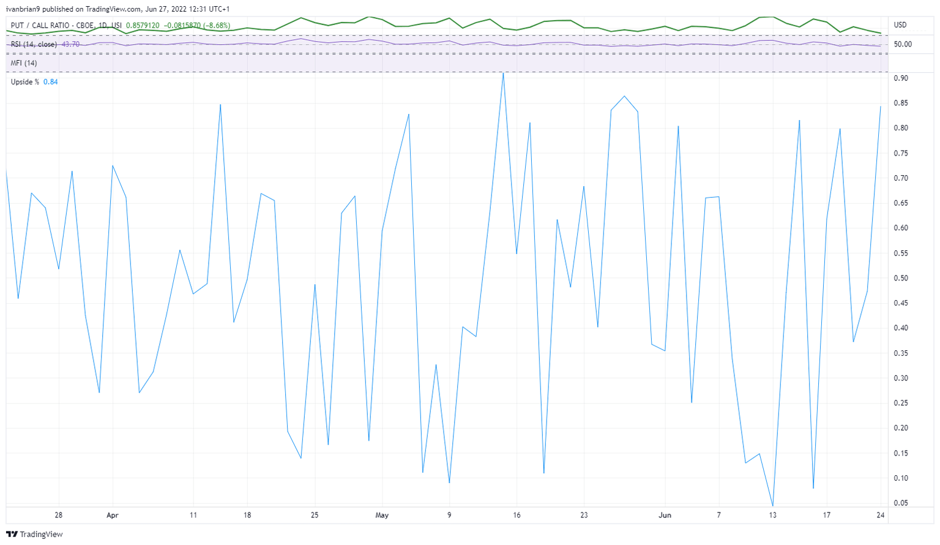Click the TradingView brand text link
Screen dimensions: 940x545
pos(41,534)
